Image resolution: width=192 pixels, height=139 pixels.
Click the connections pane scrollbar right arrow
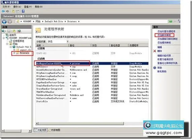coord(30,131)
